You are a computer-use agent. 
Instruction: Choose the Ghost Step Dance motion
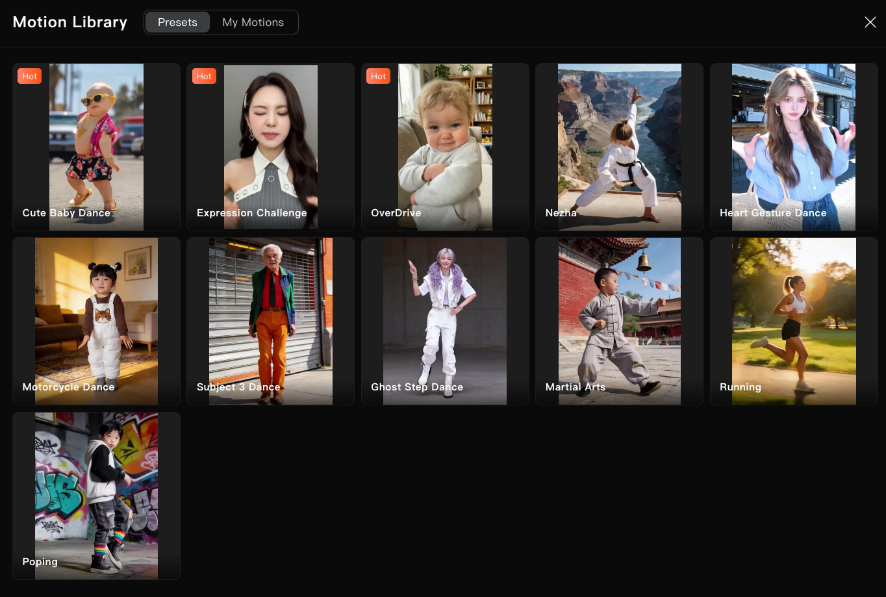(444, 321)
